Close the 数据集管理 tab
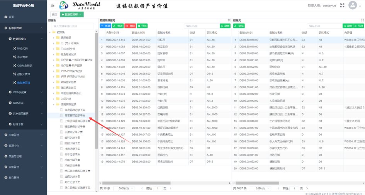This screenshot has width=365, height=195. pos(80,15)
